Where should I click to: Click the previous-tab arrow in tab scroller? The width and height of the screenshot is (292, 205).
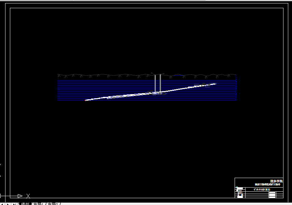(x=2, y=204)
